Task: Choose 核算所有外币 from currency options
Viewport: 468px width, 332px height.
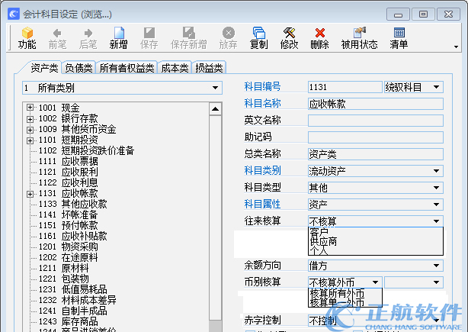Action: (337, 293)
